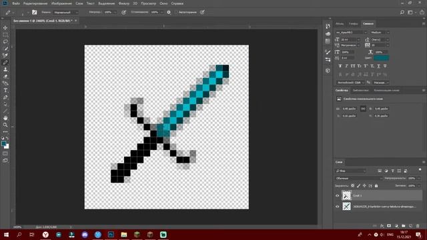The image size is (427, 240).
Task: Toggle lock position in the Layers panel
Action: pyautogui.click(x=364, y=185)
